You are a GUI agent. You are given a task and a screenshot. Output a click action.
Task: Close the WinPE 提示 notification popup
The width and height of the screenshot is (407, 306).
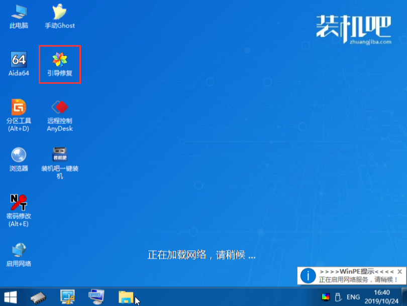pos(400,271)
